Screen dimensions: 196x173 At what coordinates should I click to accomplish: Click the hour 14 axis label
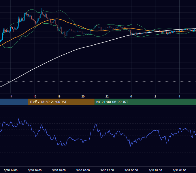coord(11,97)
